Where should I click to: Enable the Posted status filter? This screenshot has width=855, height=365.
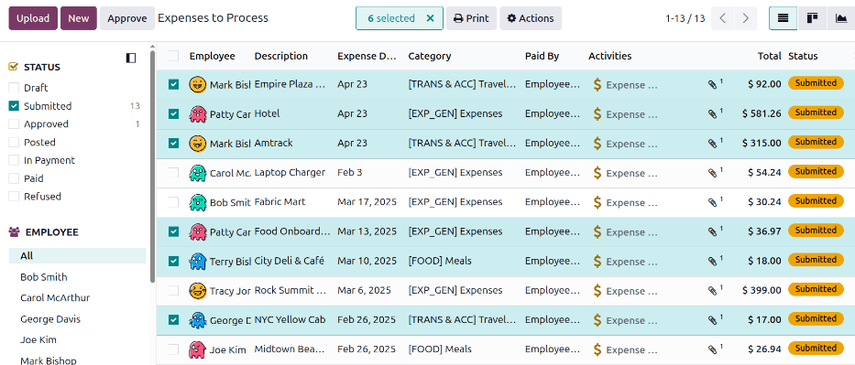[x=14, y=142]
